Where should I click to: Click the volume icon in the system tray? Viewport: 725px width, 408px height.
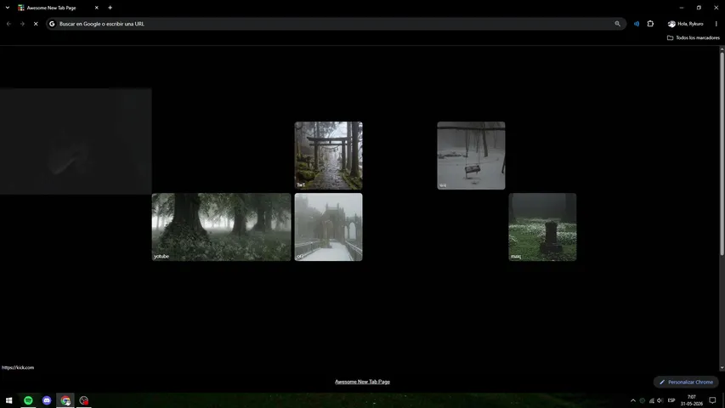pos(660,400)
